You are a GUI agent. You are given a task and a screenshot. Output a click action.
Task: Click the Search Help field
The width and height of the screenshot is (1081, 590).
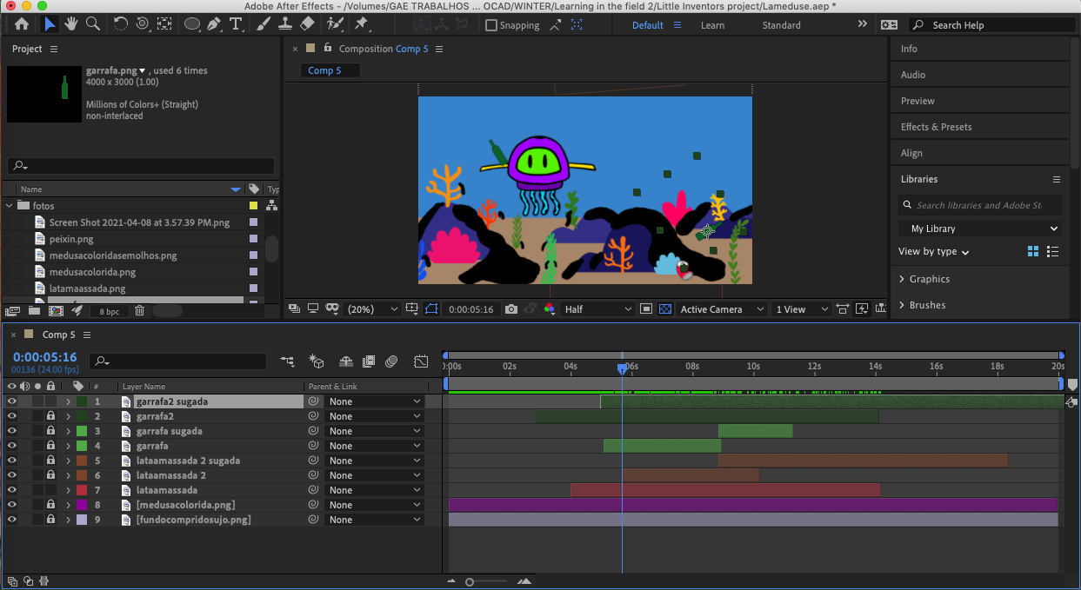coord(991,25)
